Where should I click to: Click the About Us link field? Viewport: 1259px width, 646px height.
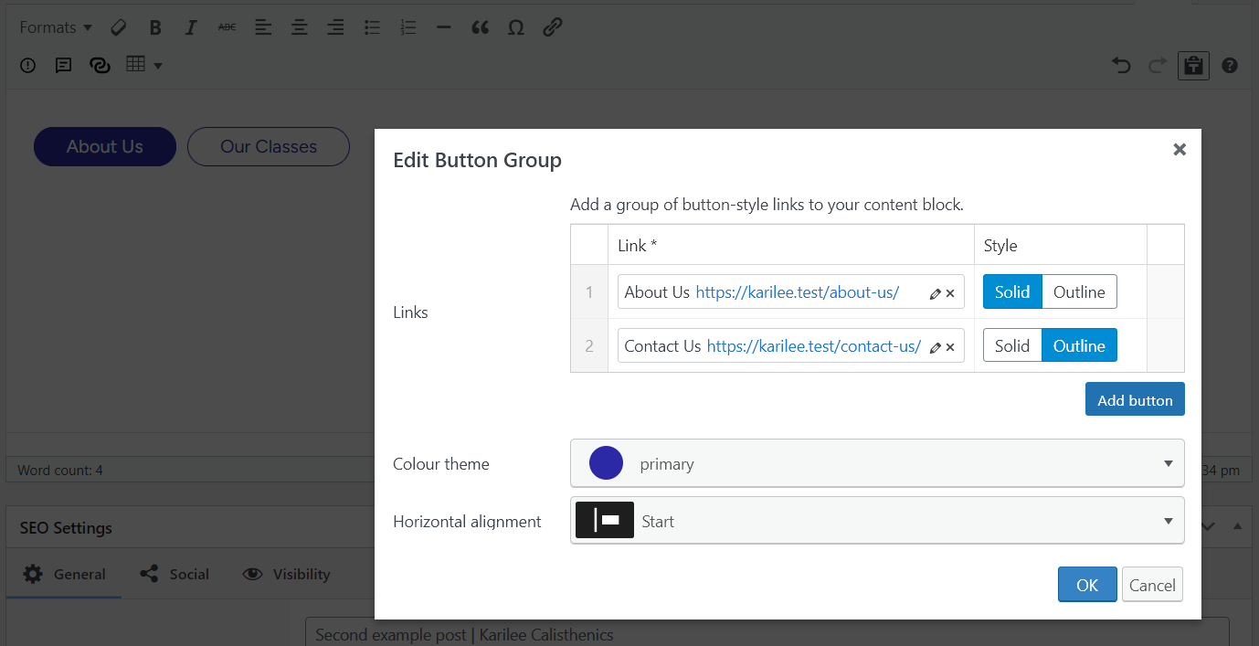pyautogui.click(x=791, y=292)
